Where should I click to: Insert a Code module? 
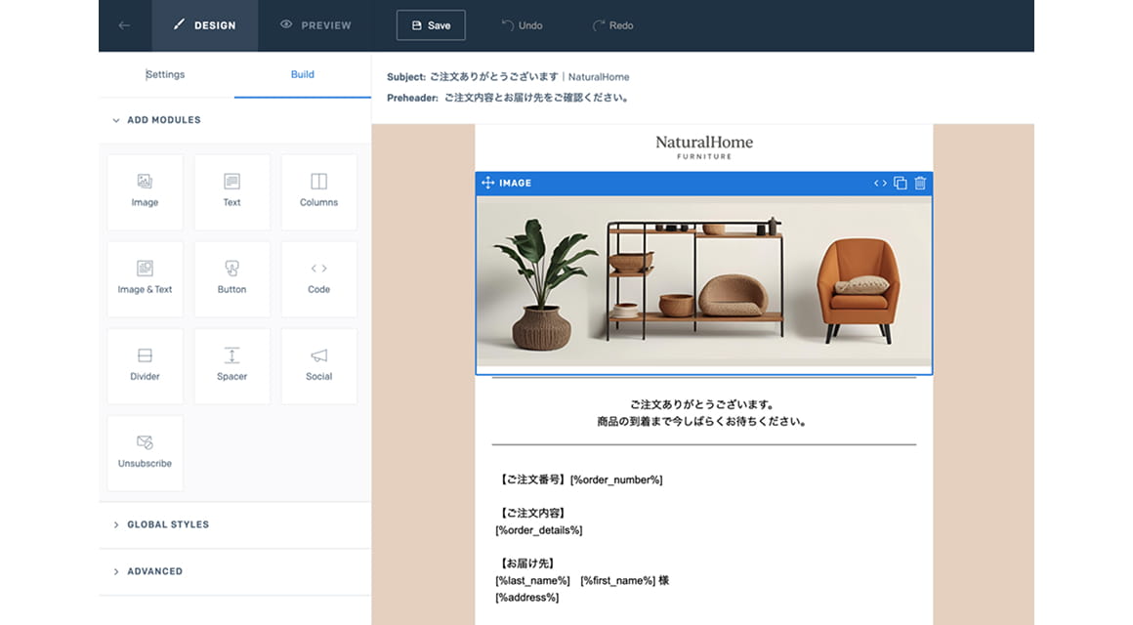tap(318, 278)
